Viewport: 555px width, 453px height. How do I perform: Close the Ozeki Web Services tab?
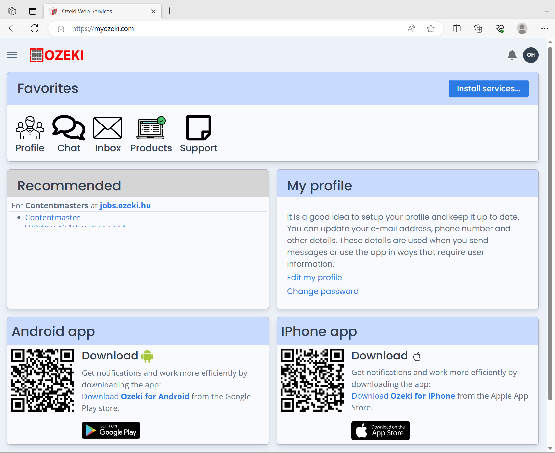[153, 11]
